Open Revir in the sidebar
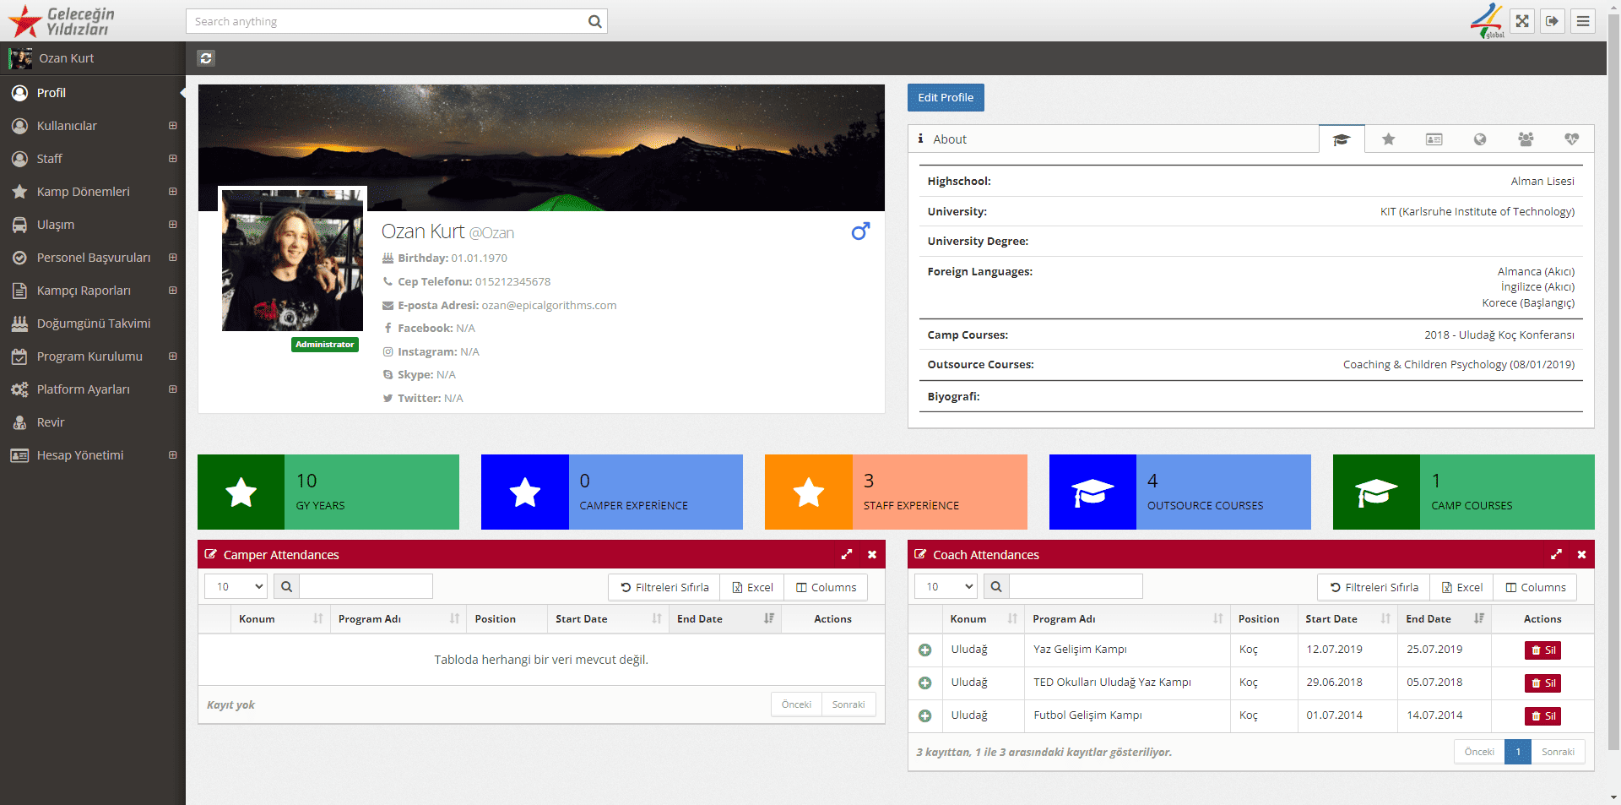The image size is (1621, 805). [93, 422]
